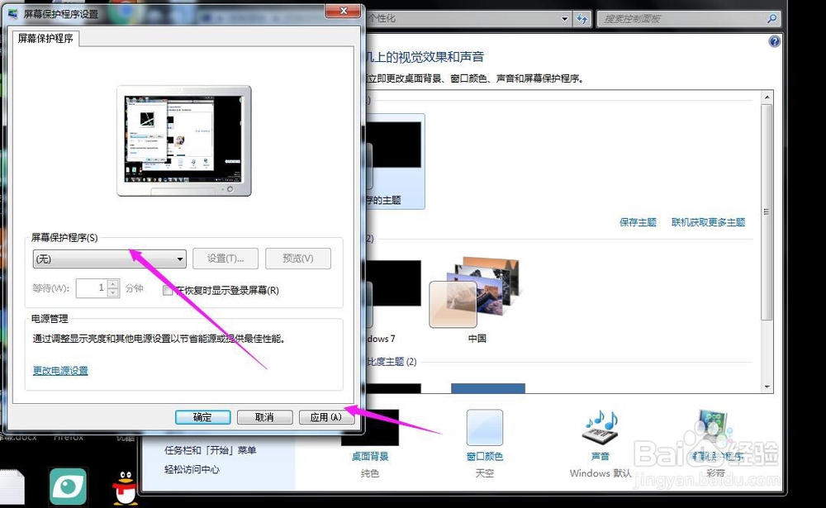Open the screen saver icon in Personalization
826x508 pixels.
click(x=714, y=427)
